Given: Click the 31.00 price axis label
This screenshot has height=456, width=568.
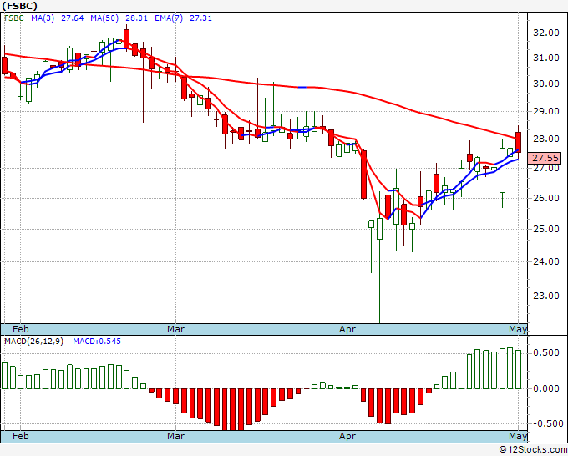Looking at the screenshot, I should tap(546, 58).
